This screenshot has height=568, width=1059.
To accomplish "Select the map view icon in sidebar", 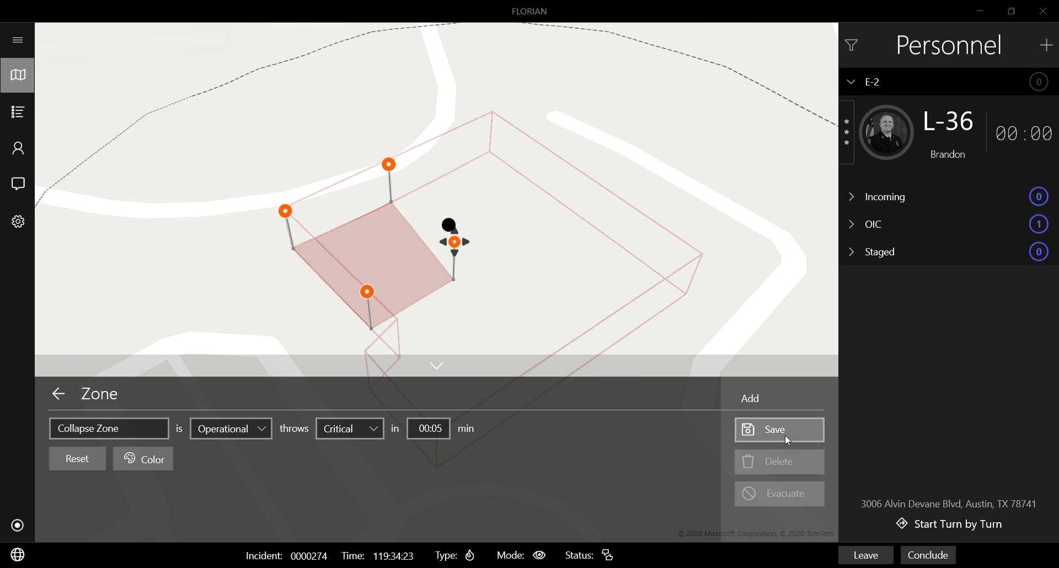I will pos(18,75).
